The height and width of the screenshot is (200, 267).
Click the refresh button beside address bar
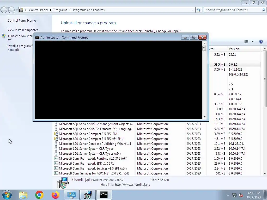[198, 10]
